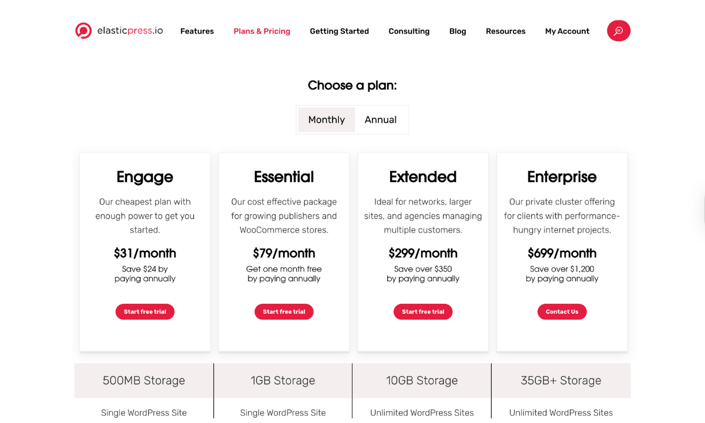The height and width of the screenshot is (423, 705).
Task: Switch to Annual billing toggle
Action: [381, 120]
